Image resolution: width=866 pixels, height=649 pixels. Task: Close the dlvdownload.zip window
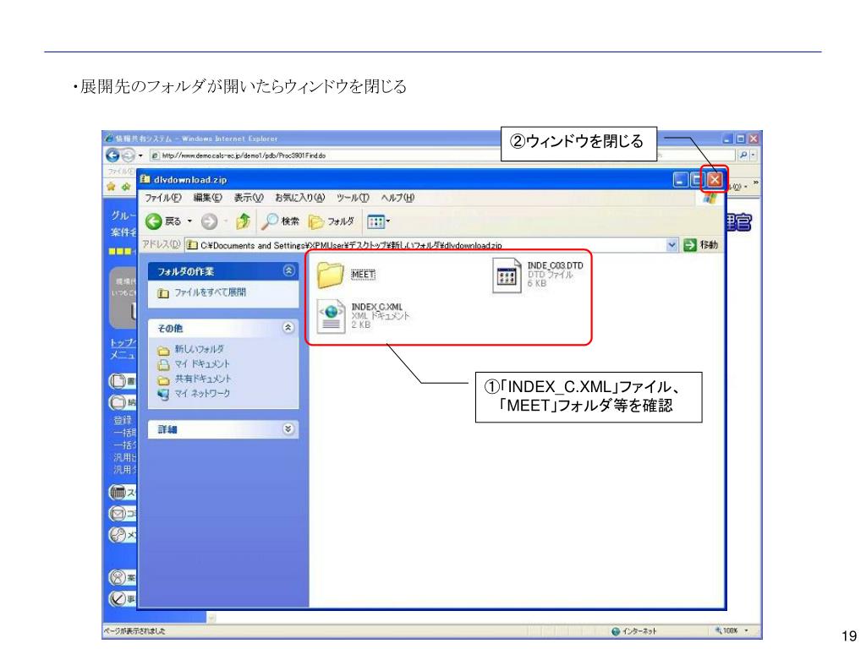pyautogui.click(x=715, y=179)
